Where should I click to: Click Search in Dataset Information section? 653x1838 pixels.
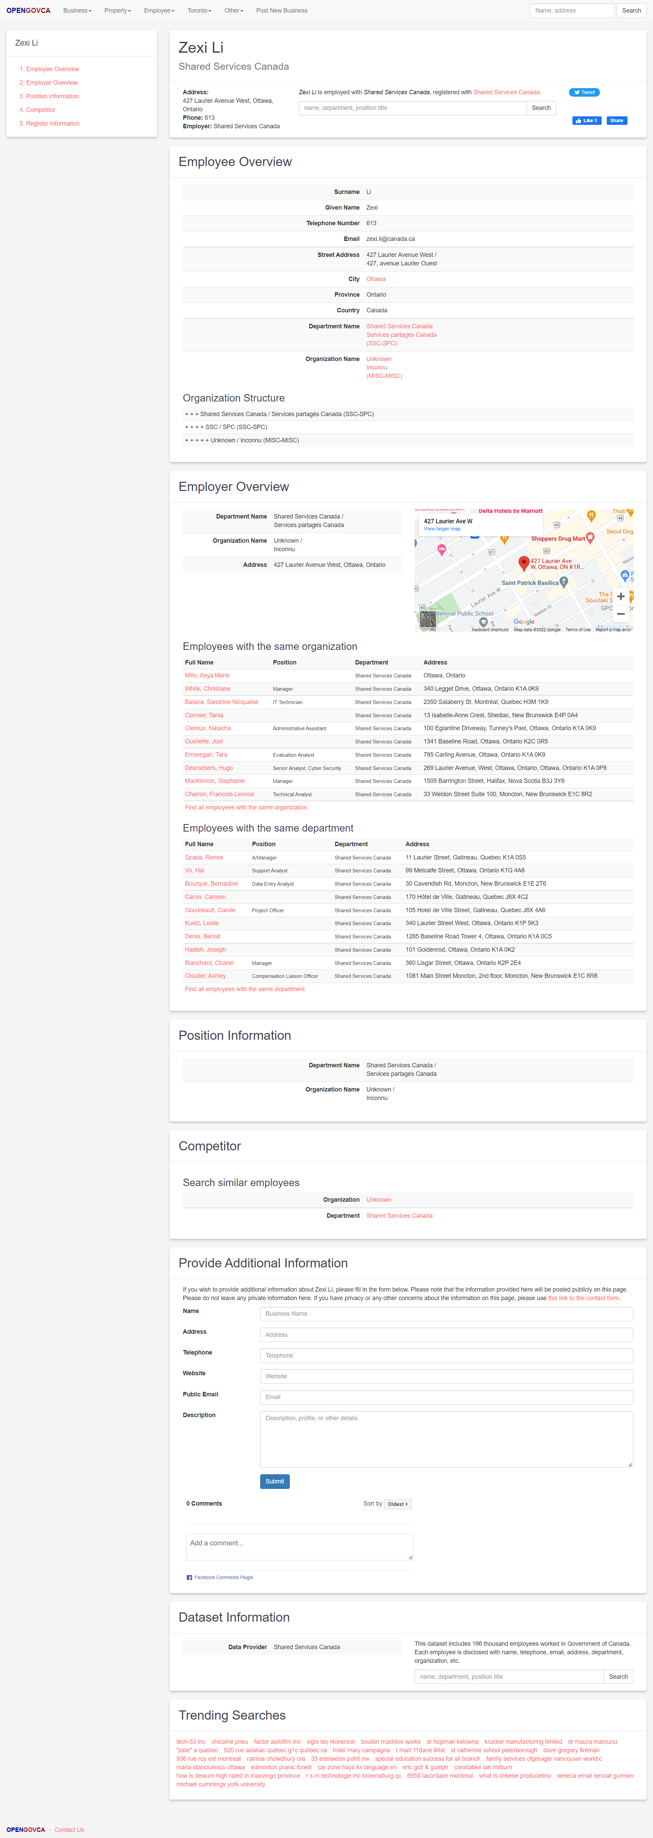click(x=618, y=1677)
